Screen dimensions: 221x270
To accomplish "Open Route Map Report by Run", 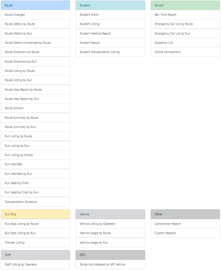I will [22, 99].
